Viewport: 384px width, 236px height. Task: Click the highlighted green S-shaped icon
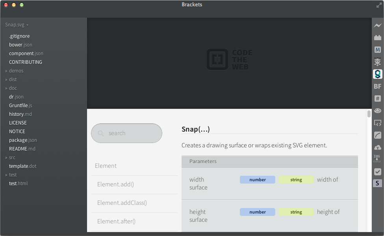click(x=377, y=74)
